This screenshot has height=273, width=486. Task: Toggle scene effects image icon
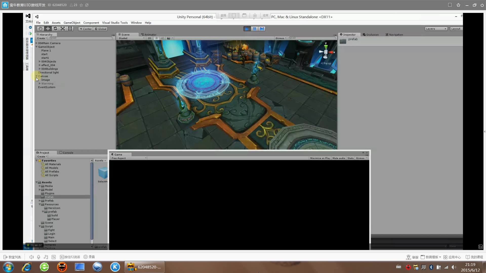coord(169,38)
